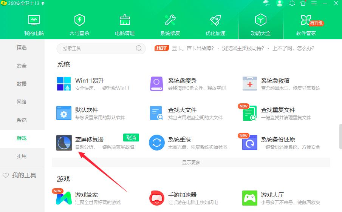Select the 系统 sidebar category
Viewport: 342px width, 212px height.
[22, 120]
